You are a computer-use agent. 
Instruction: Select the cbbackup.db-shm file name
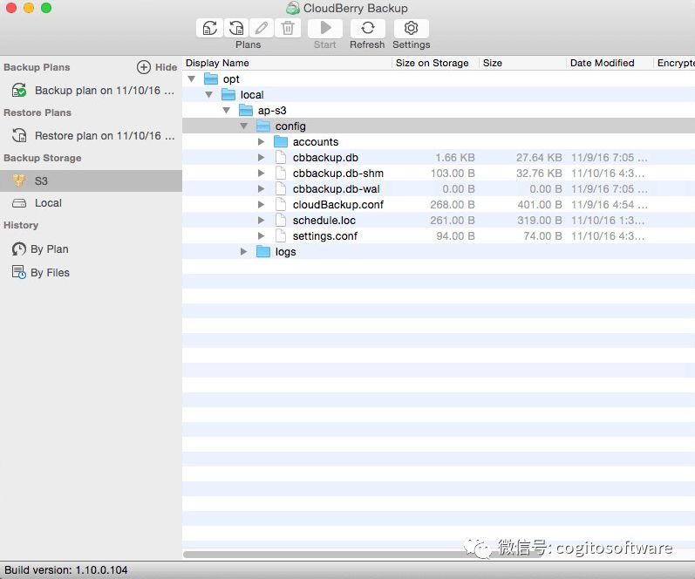coord(338,174)
